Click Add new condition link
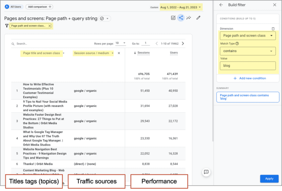 [x=249, y=78]
